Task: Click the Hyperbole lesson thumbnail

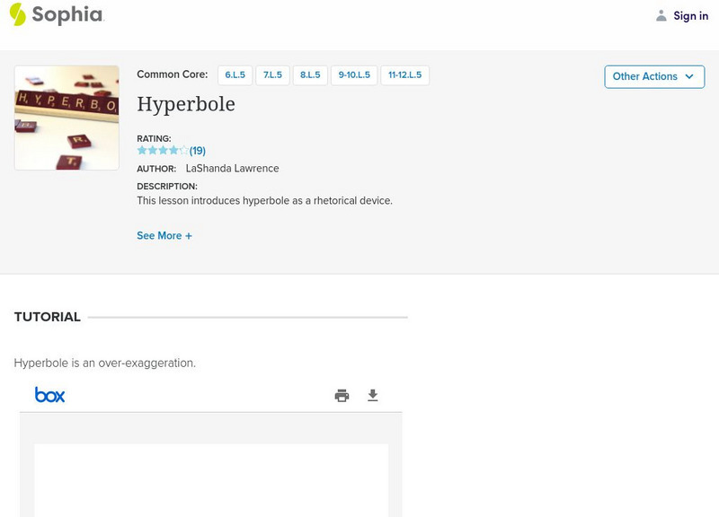Action: (x=67, y=118)
